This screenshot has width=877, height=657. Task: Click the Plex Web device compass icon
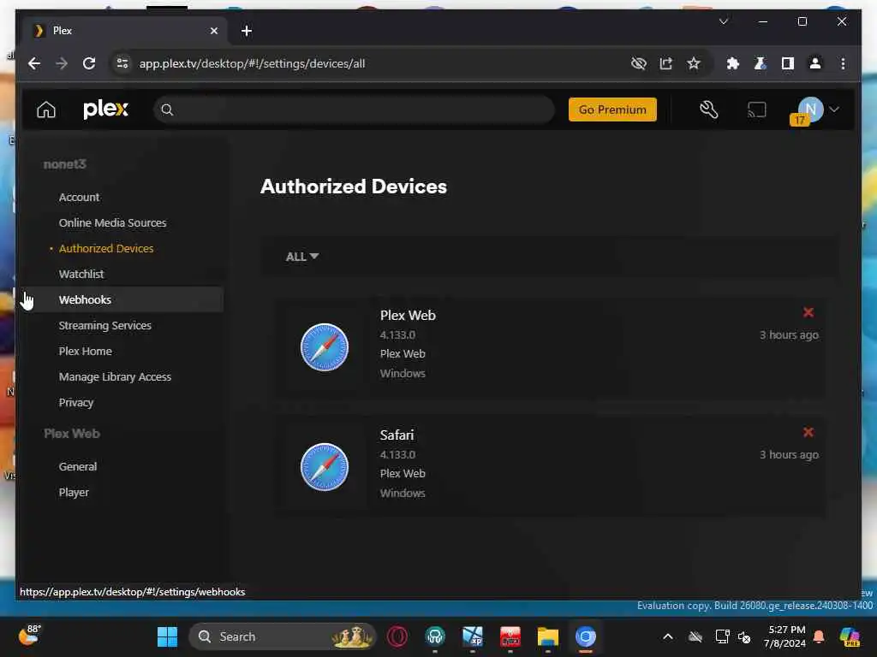pyautogui.click(x=325, y=347)
